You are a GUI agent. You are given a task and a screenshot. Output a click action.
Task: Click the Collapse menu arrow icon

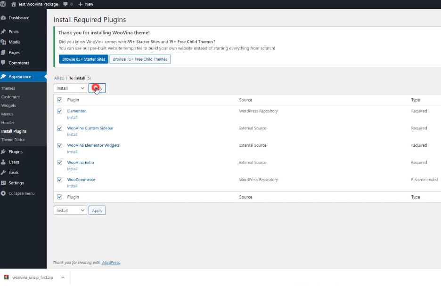(3, 193)
